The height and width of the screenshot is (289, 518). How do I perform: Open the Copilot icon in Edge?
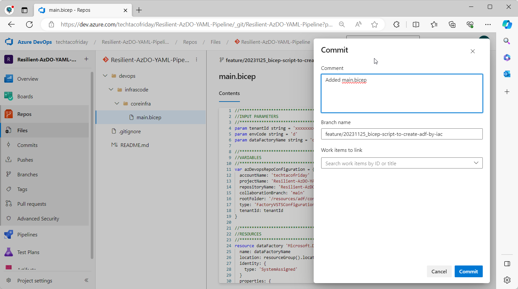pyautogui.click(x=507, y=24)
